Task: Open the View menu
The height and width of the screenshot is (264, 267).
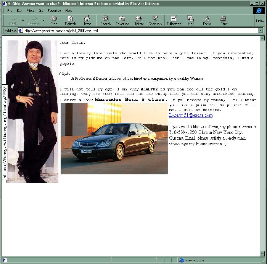Action: (31, 11)
